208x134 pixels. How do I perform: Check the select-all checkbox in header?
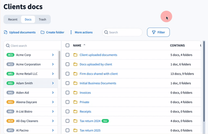[68, 45]
